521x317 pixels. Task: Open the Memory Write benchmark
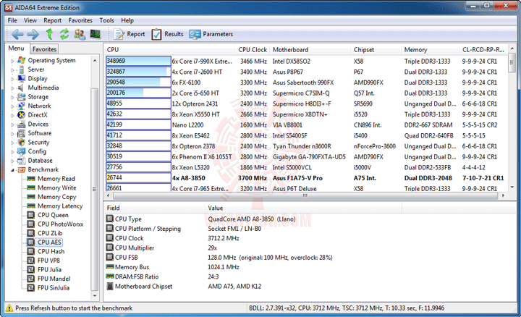[x=56, y=187]
